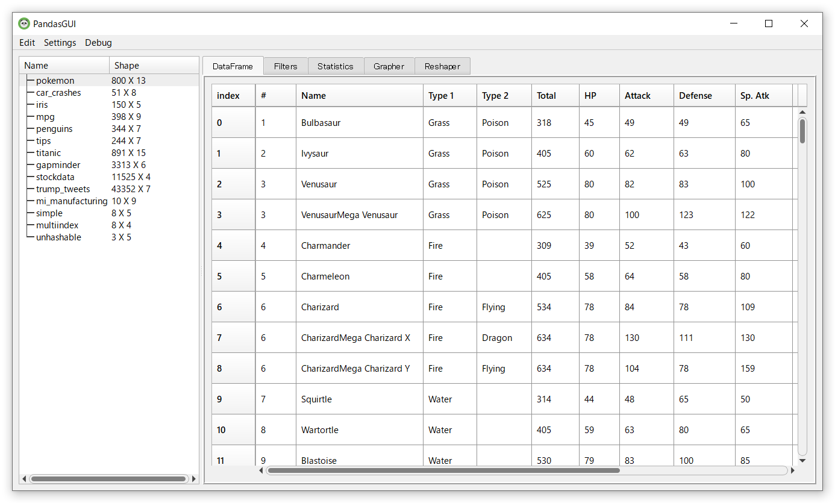Screen dimensions: 835x503
Task: Click the Type 1 column header
Action: click(x=442, y=96)
